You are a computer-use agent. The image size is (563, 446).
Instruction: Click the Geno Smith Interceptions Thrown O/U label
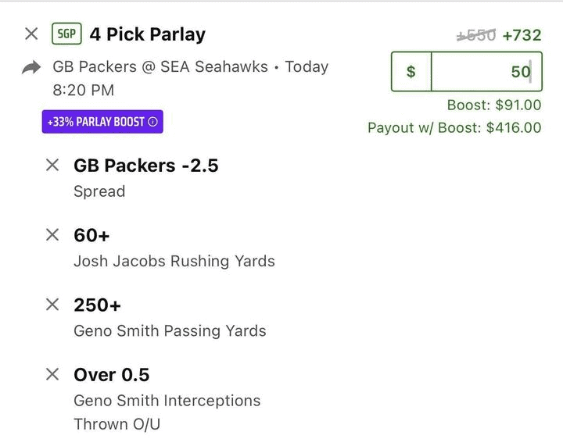[x=167, y=401]
